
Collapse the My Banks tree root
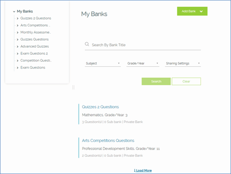[x=14, y=12]
